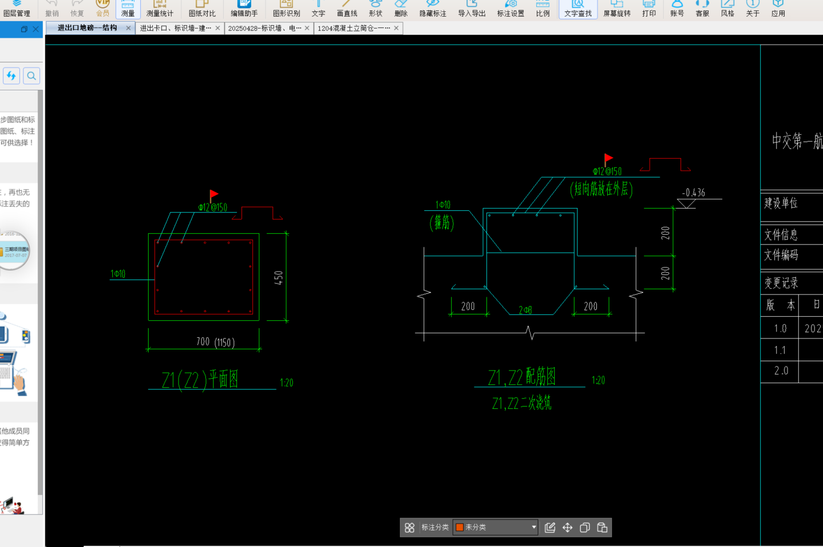This screenshot has width=823, height=547.
Task: Switch to tab 进出口地磅--结构
Action: 87,27
